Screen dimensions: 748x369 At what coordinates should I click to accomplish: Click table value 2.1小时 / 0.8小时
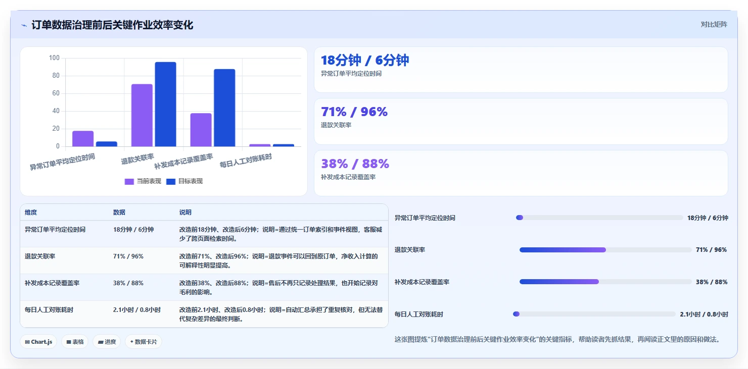tap(137, 310)
